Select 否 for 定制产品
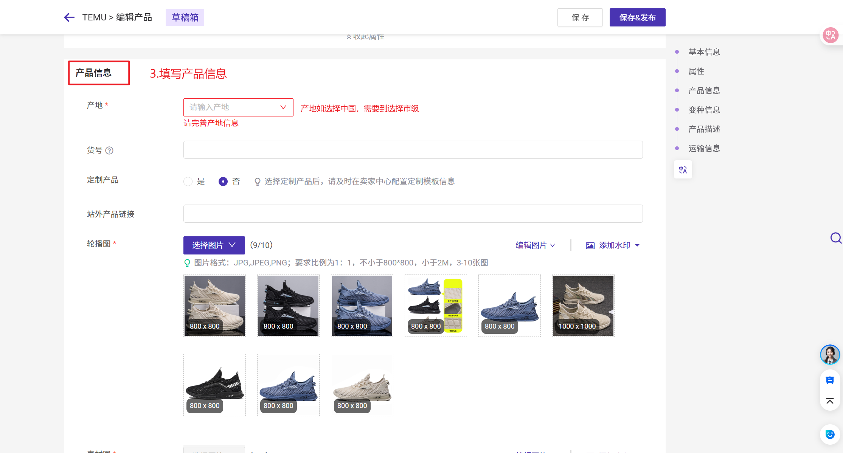This screenshot has height=453, width=843. pos(223,182)
